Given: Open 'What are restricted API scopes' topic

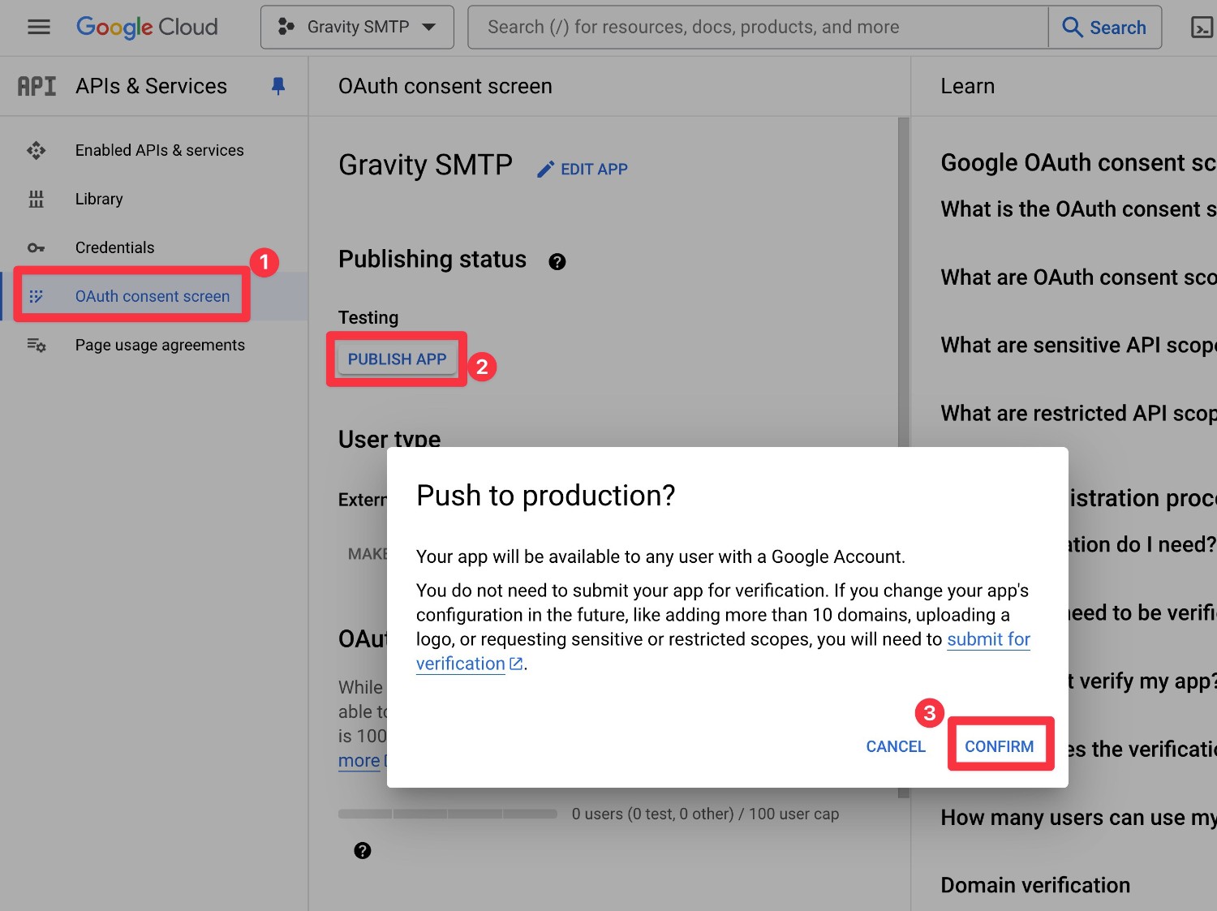Looking at the screenshot, I should [x=1078, y=414].
